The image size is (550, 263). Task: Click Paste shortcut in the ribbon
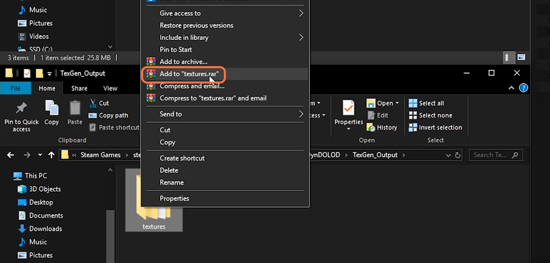pyautogui.click(x=114, y=127)
